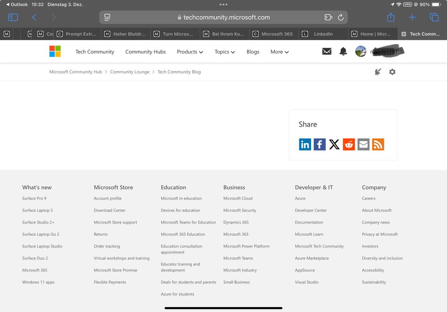
Task: Click the address bar URL
Action: click(x=226, y=17)
